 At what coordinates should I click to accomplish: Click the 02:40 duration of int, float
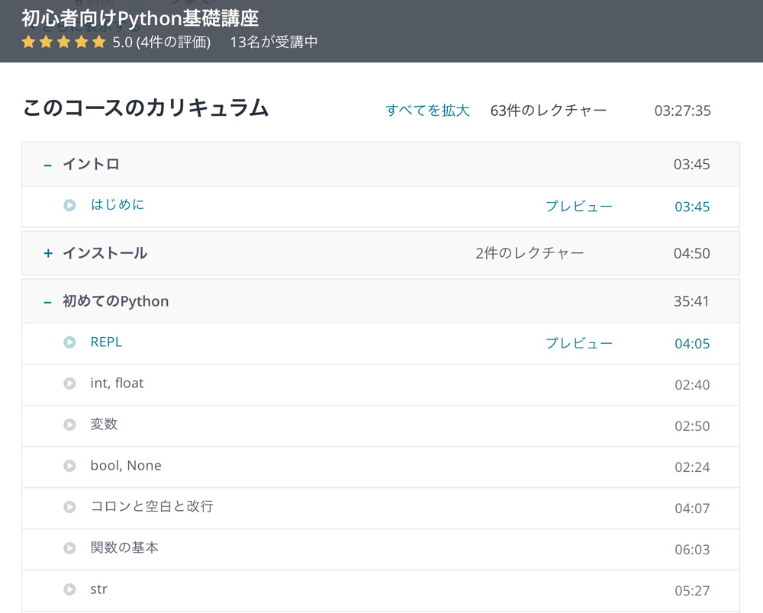coord(692,385)
